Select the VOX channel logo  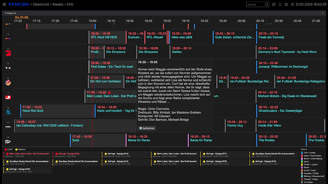tap(8, 68)
